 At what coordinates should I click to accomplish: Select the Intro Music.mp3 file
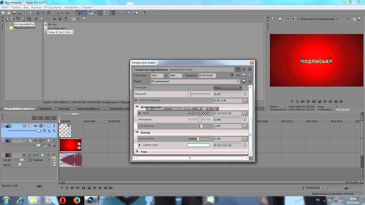click(x=56, y=28)
